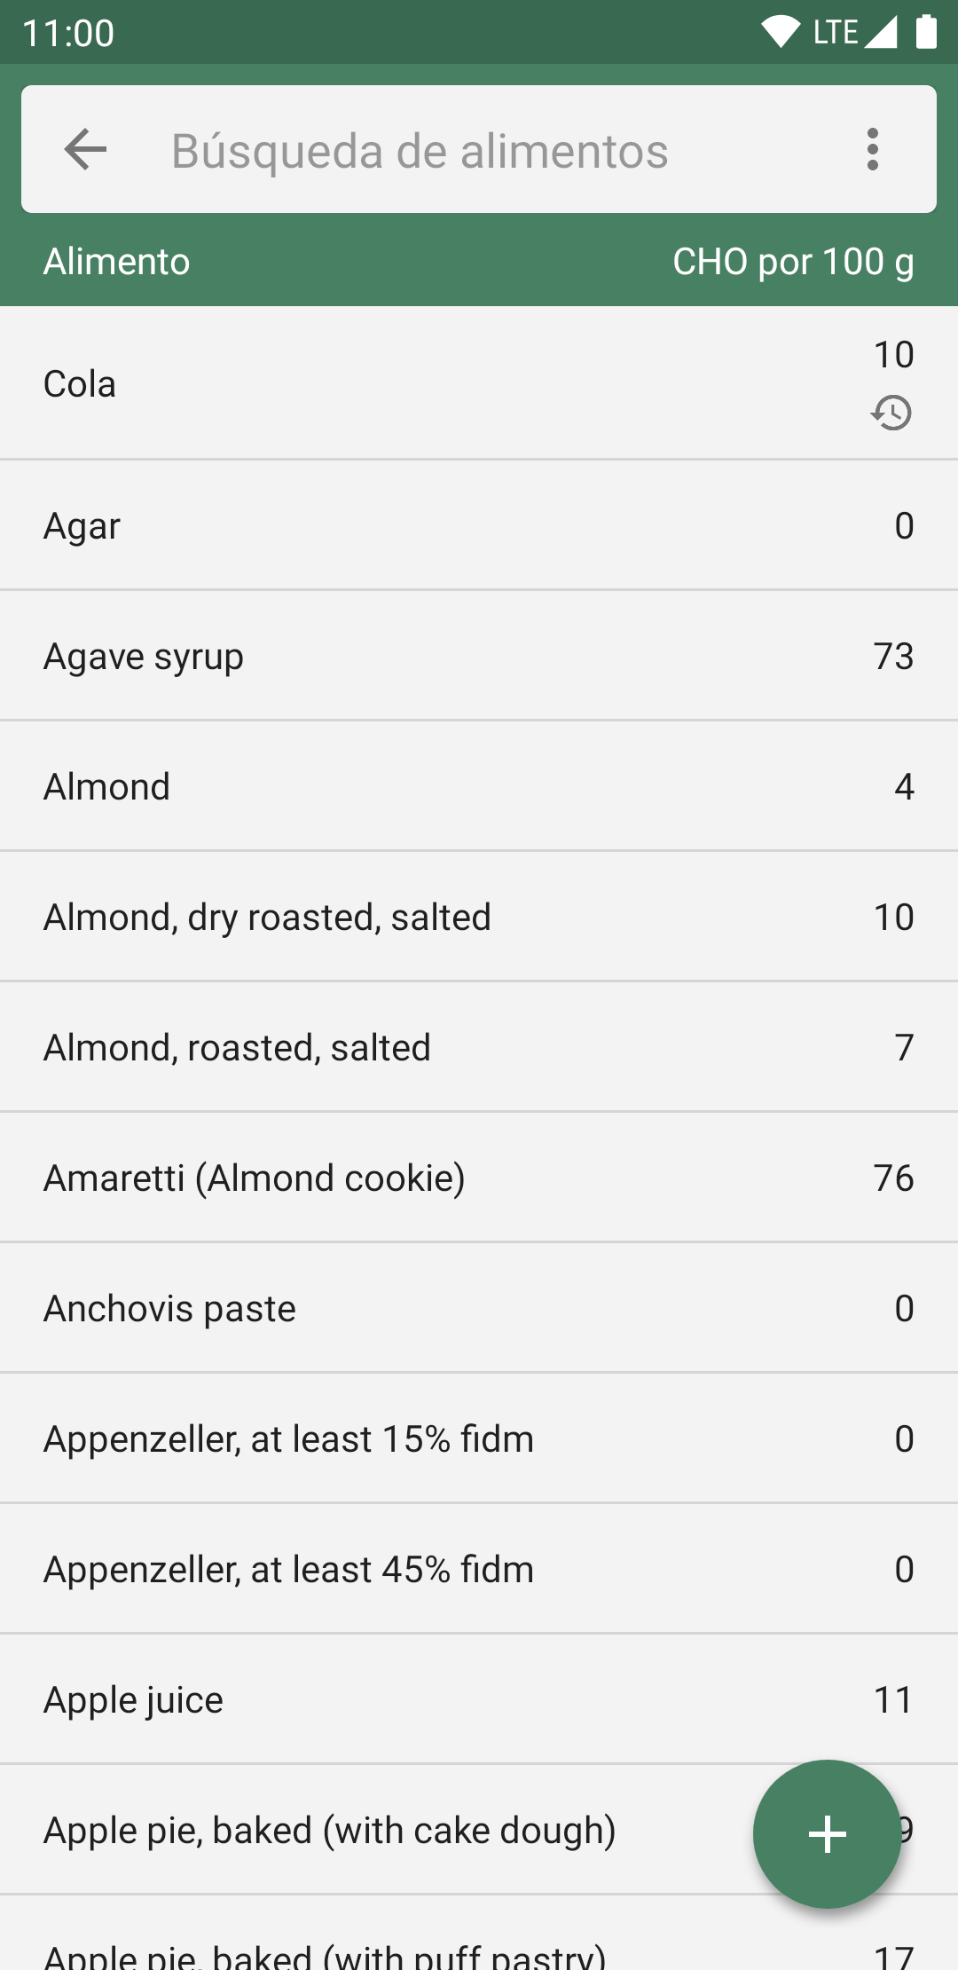This screenshot has width=958, height=1970.
Task: Tap the green add food button
Action: coord(827,1833)
